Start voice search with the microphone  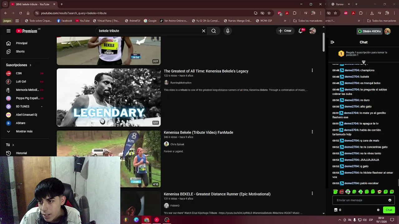[228, 31]
